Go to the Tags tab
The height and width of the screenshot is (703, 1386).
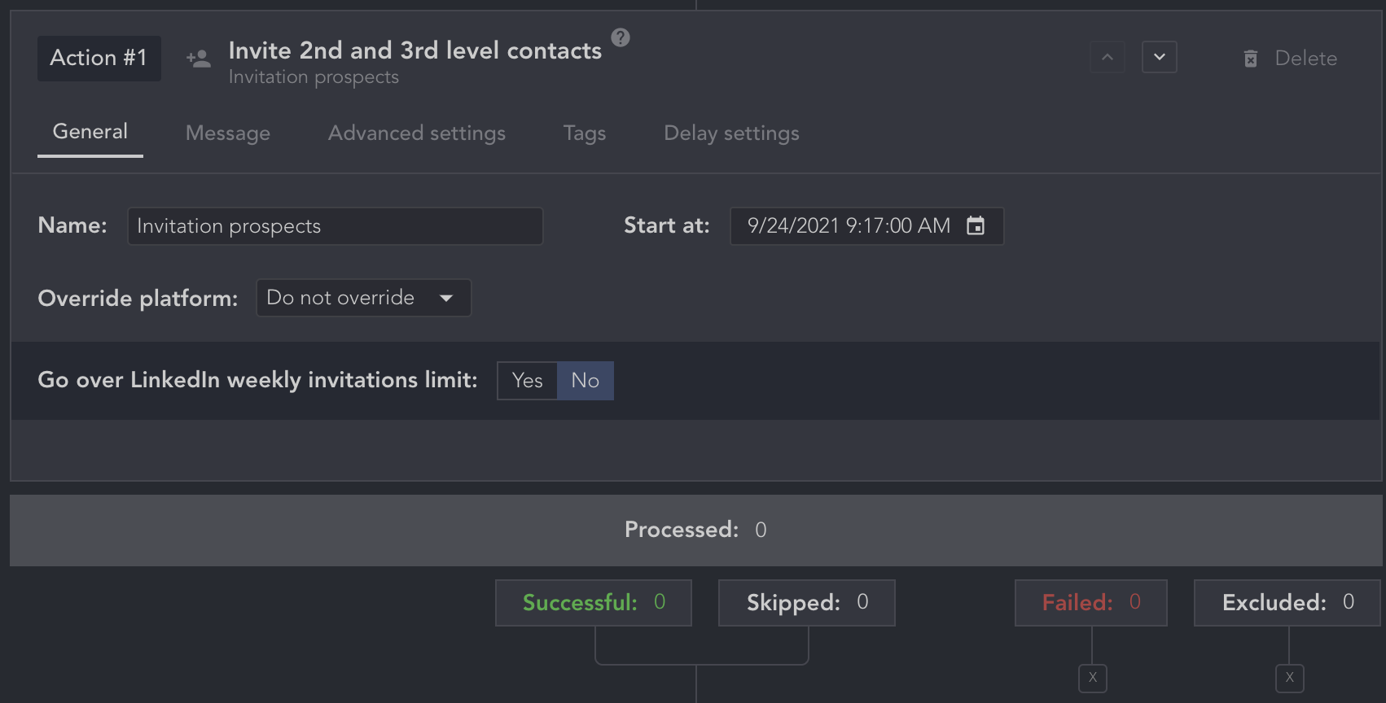585,133
